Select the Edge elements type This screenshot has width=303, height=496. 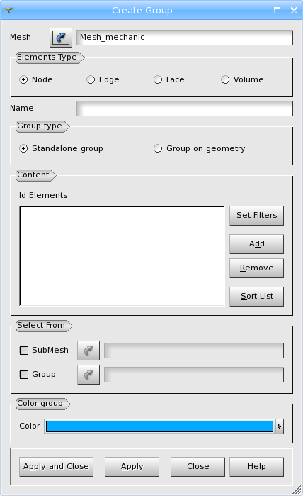click(103, 79)
